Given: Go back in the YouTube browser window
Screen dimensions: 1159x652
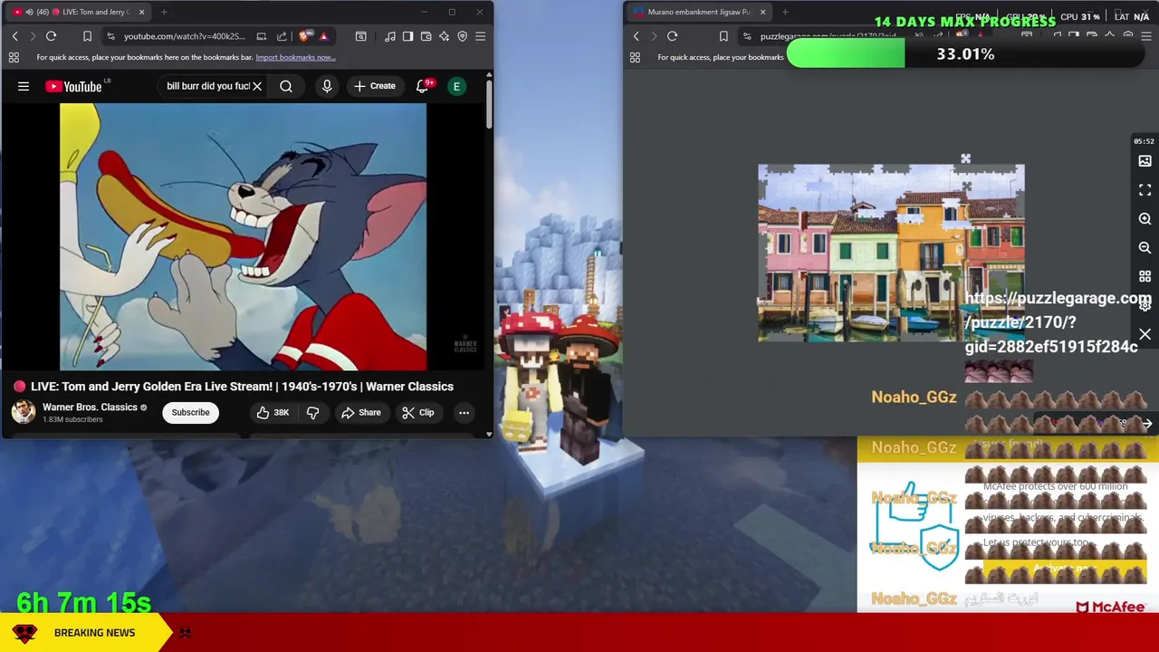Looking at the screenshot, I should pos(15,36).
